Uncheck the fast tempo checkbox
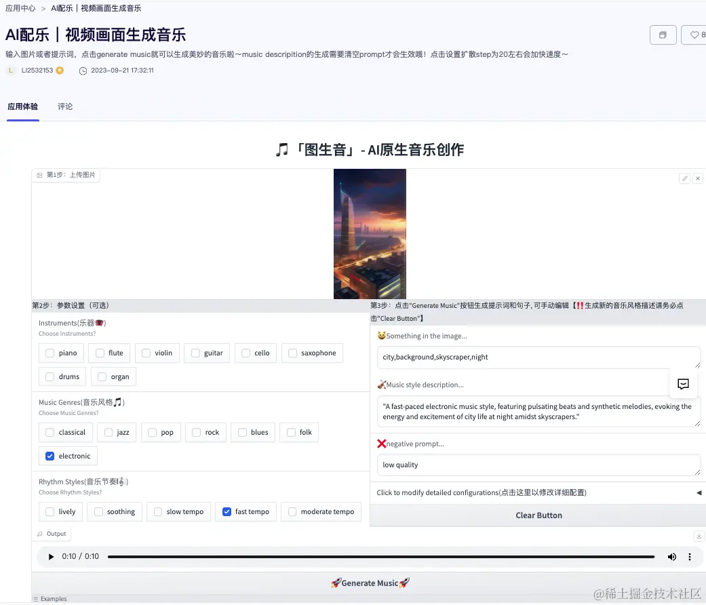This screenshot has height=605, width=706. tap(227, 512)
